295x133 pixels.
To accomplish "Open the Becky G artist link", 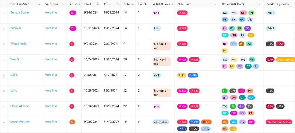I will (x=16, y=28).
